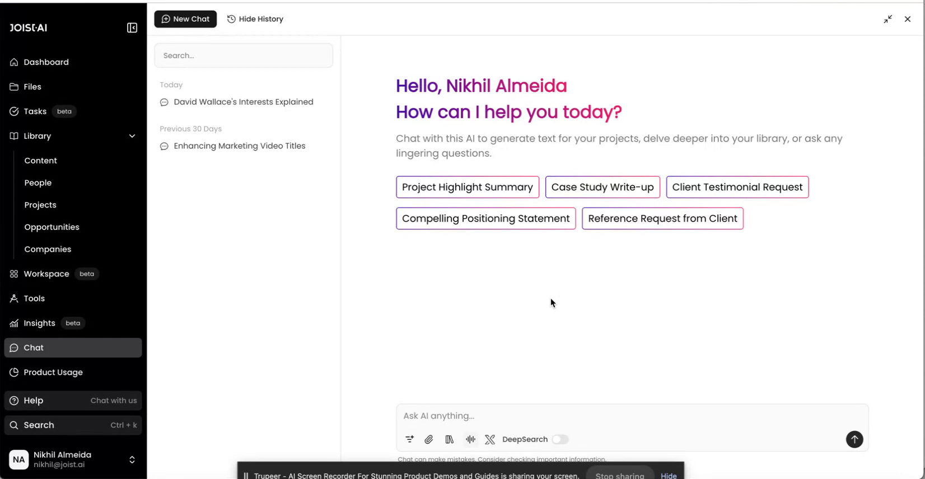Choose Compelling Positioning Statement prompt
925x479 pixels.
(x=486, y=218)
